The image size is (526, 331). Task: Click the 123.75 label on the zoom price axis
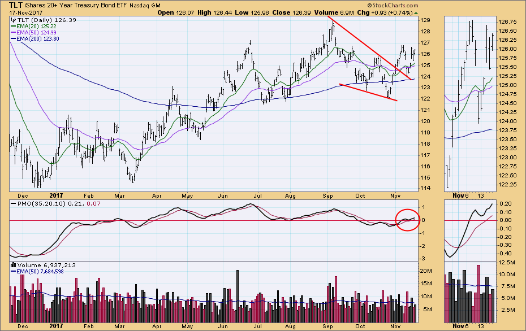click(508, 130)
